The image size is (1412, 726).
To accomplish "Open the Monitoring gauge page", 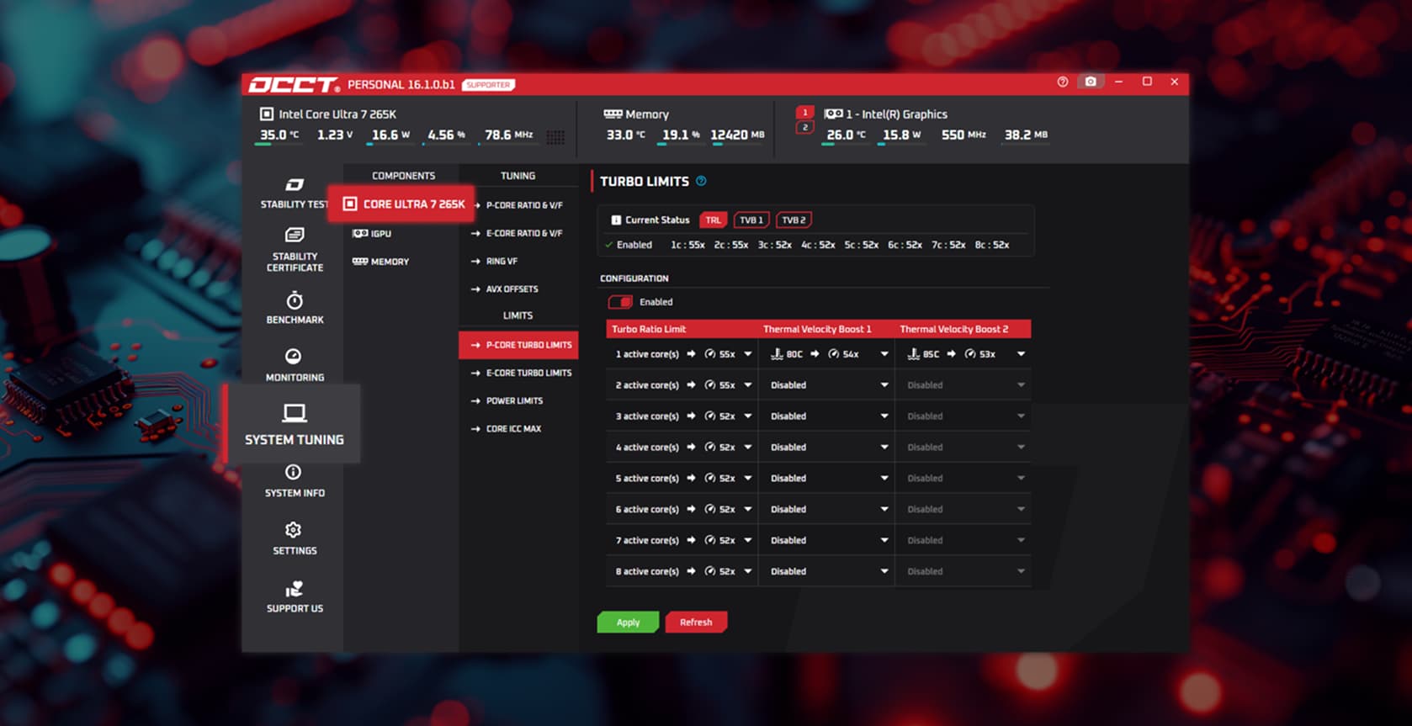I will click(x=295, y=364).
